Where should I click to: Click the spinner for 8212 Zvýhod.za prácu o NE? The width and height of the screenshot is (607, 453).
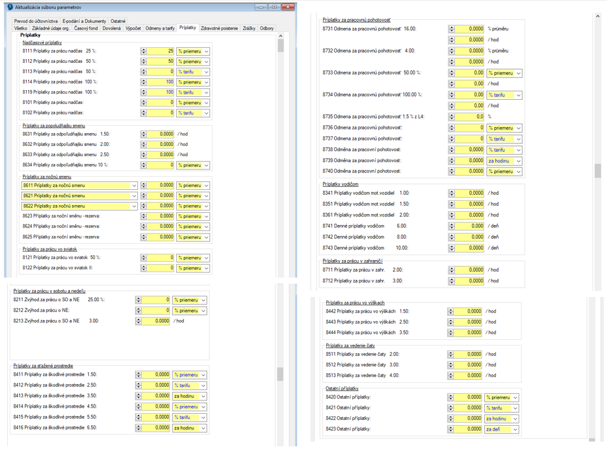(139, 310)
